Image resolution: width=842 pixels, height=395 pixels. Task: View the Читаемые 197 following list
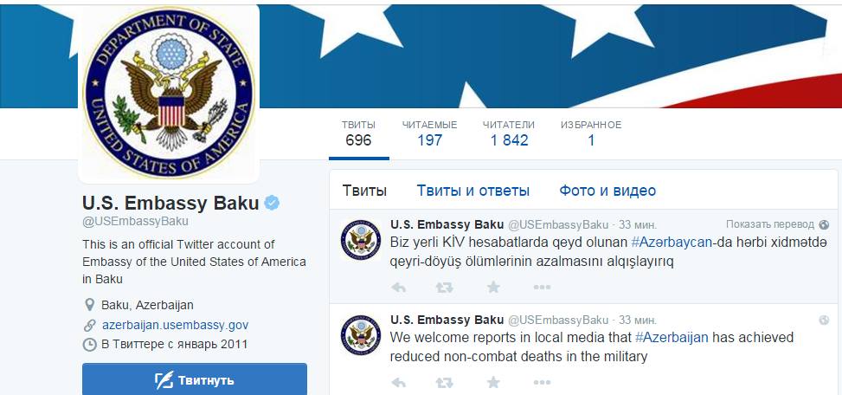(429, 133)
